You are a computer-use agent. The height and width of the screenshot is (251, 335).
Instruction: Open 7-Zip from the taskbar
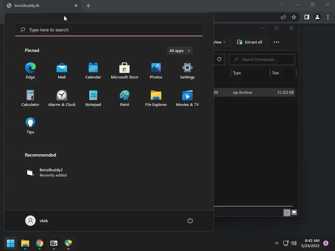[54, 243]
